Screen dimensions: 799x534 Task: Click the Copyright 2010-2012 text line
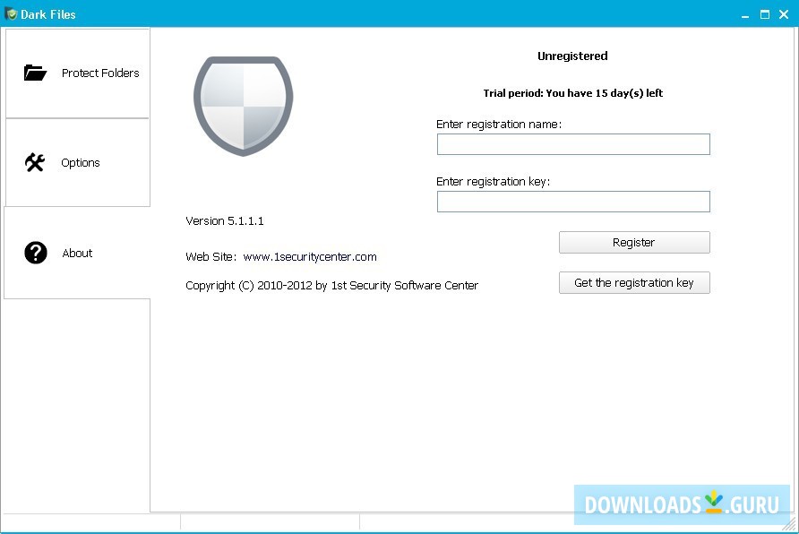pos(331,286)
